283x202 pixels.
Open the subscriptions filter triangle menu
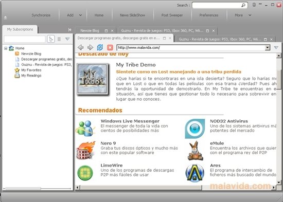67,39
